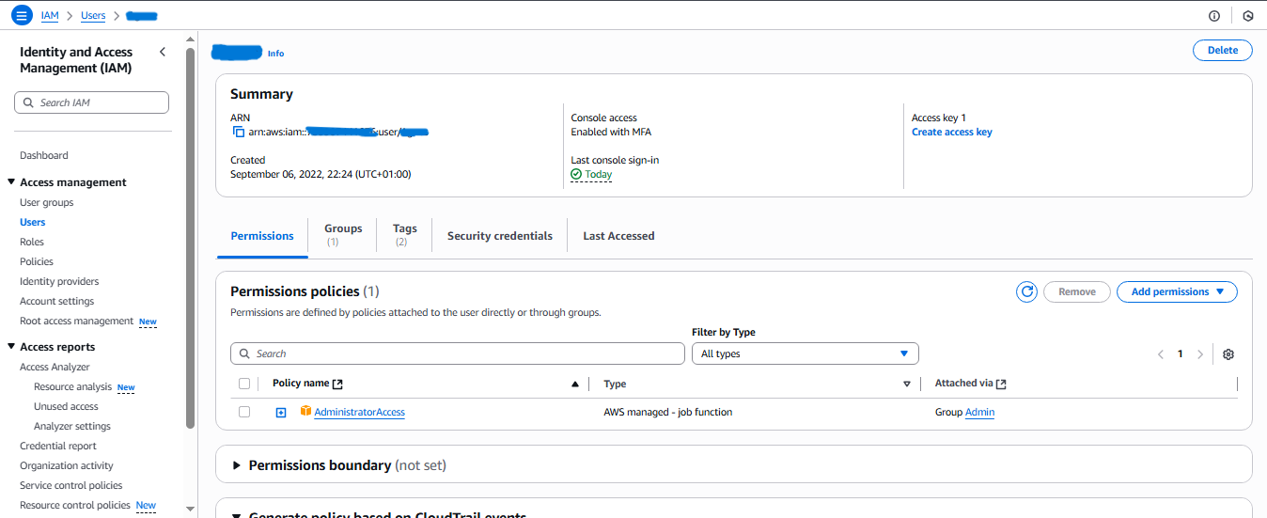Screen dimensions: 1267x518
Task: Go to next page of policies
Action: 1200,354
